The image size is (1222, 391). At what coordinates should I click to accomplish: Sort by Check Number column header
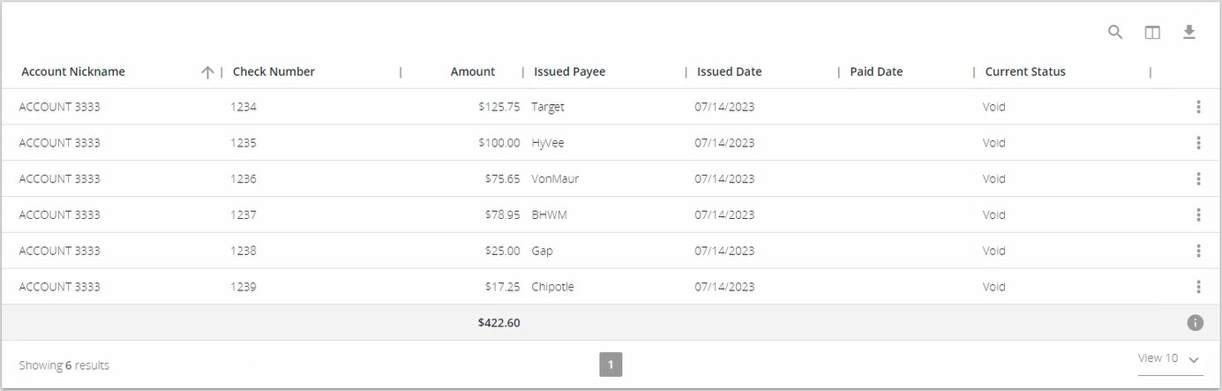[x=274, y=72]
